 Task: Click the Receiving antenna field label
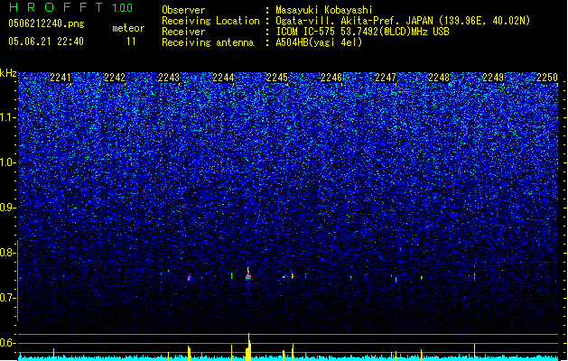(x=208, y=42)
